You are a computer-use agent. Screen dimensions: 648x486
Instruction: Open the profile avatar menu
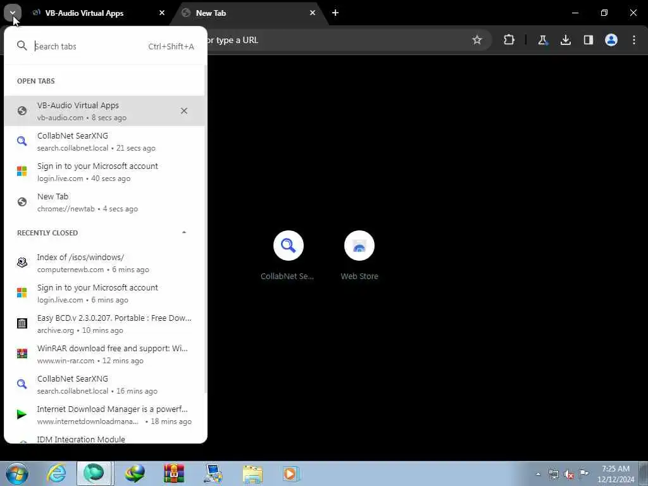pos(611,40)
